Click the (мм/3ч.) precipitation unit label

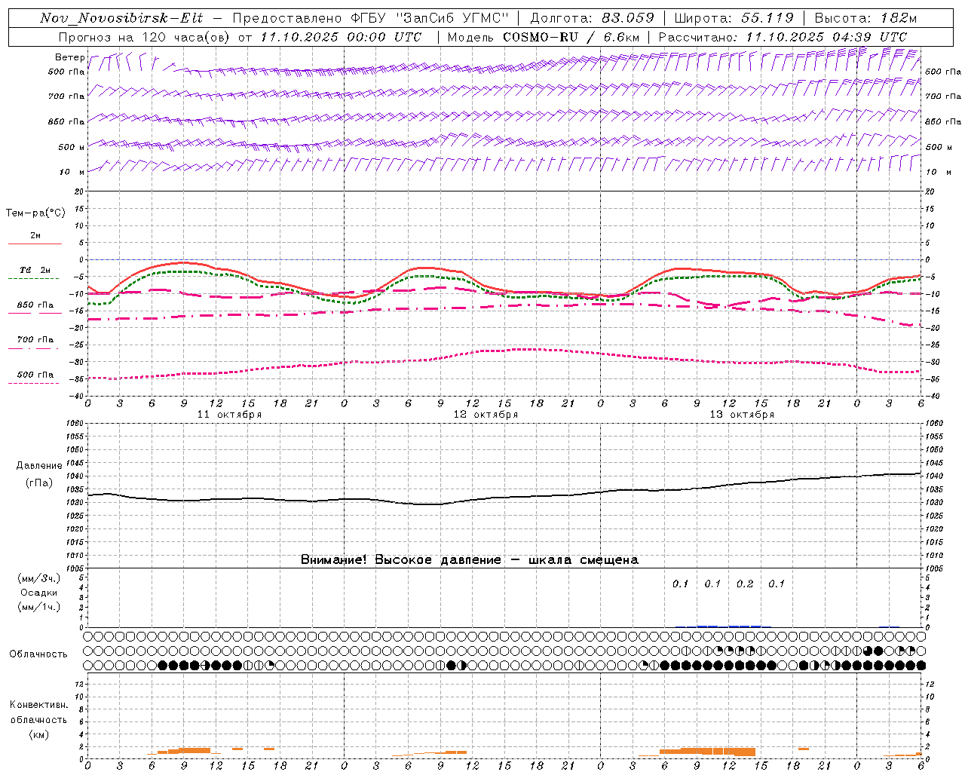point(39,578)
